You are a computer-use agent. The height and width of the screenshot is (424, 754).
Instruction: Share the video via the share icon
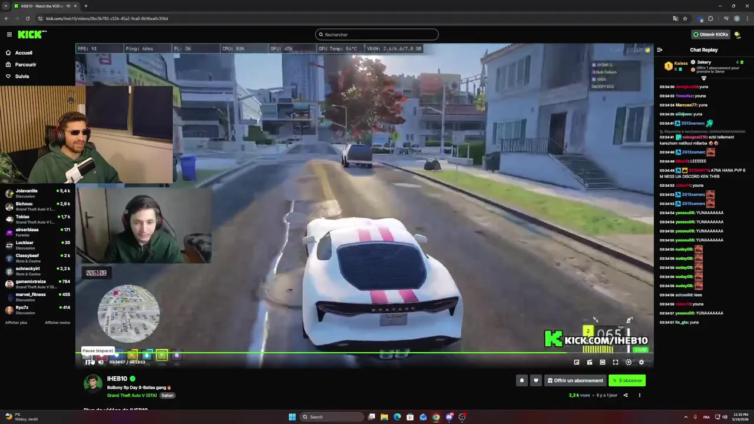pos(626,395)
